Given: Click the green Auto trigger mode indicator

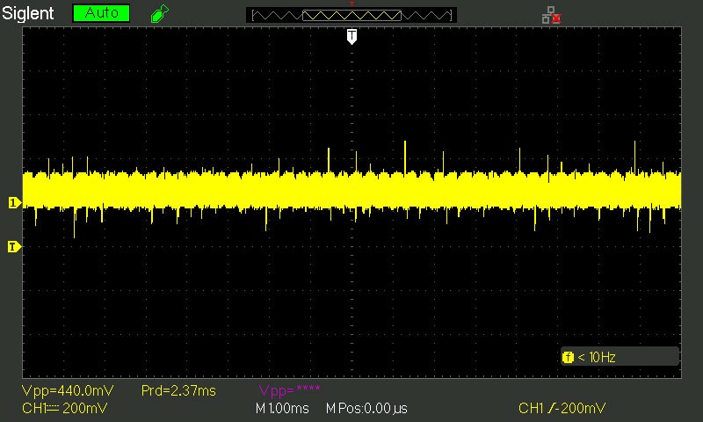Looking at the screenshot, I should click(x=101, y=13).
